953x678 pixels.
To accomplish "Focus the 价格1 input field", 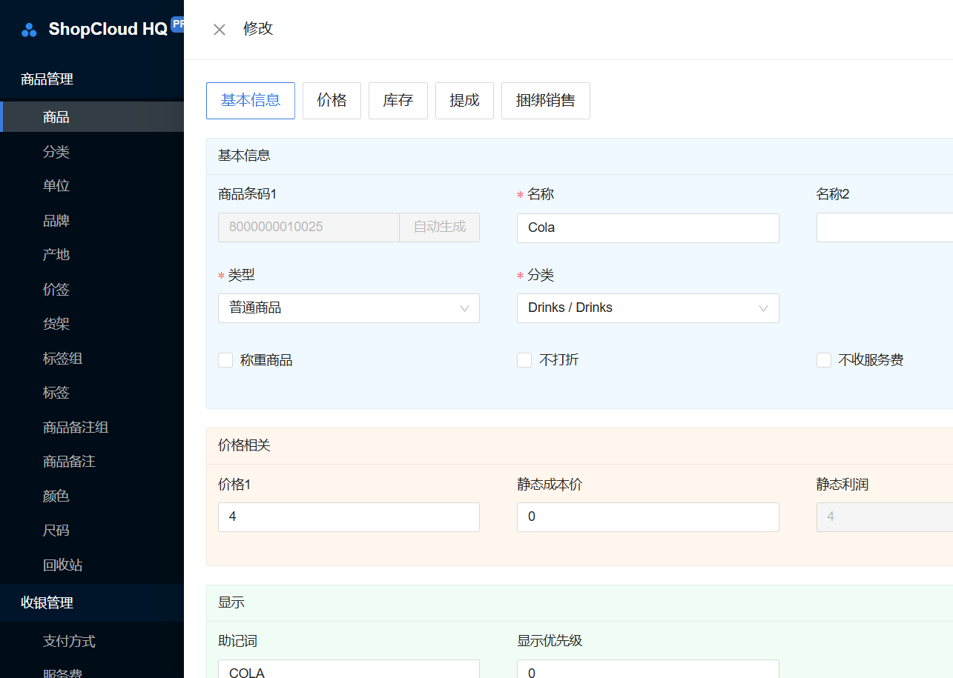I will click(349, 517).
